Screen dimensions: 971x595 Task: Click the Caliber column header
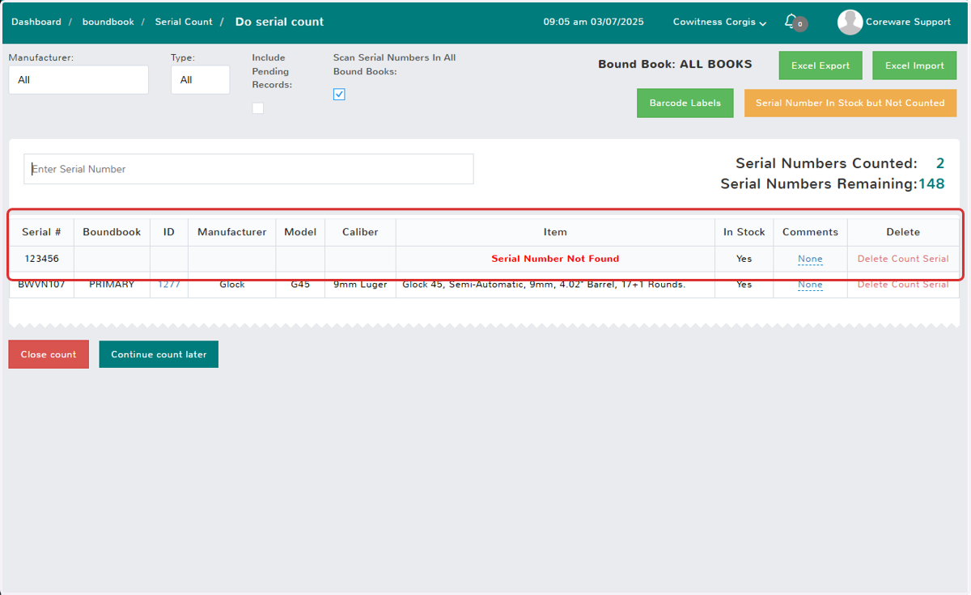tap(360, 232)
